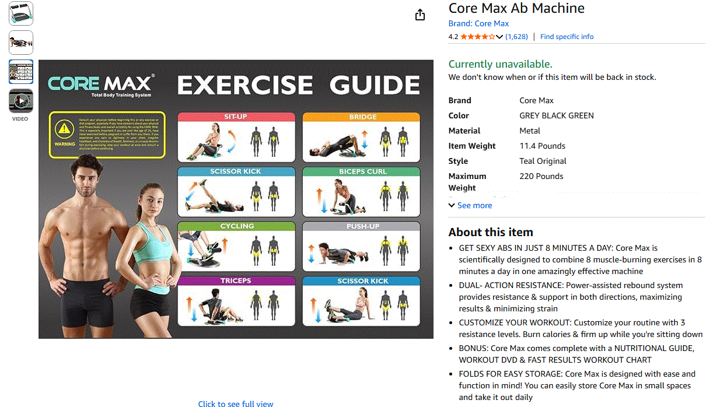Click the main exercise guide image
This screenshot has height=407, width=713.
236,199
